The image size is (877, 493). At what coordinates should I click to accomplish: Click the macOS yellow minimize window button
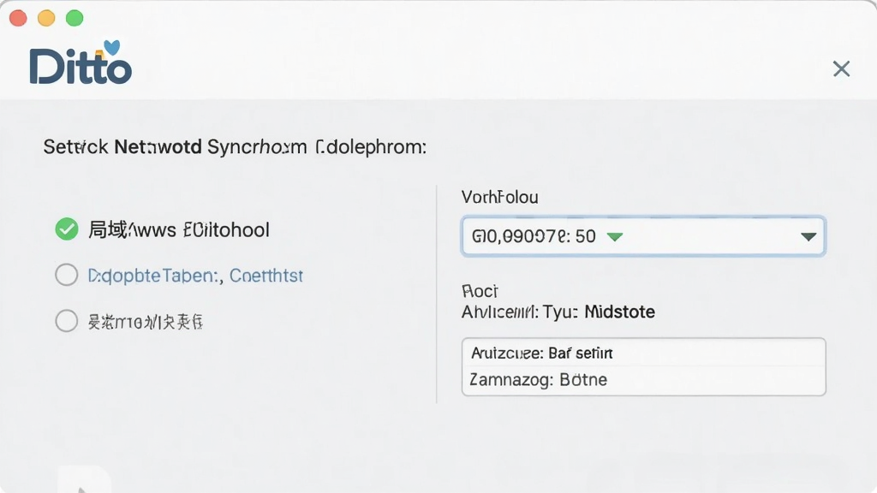click(46, 18)
